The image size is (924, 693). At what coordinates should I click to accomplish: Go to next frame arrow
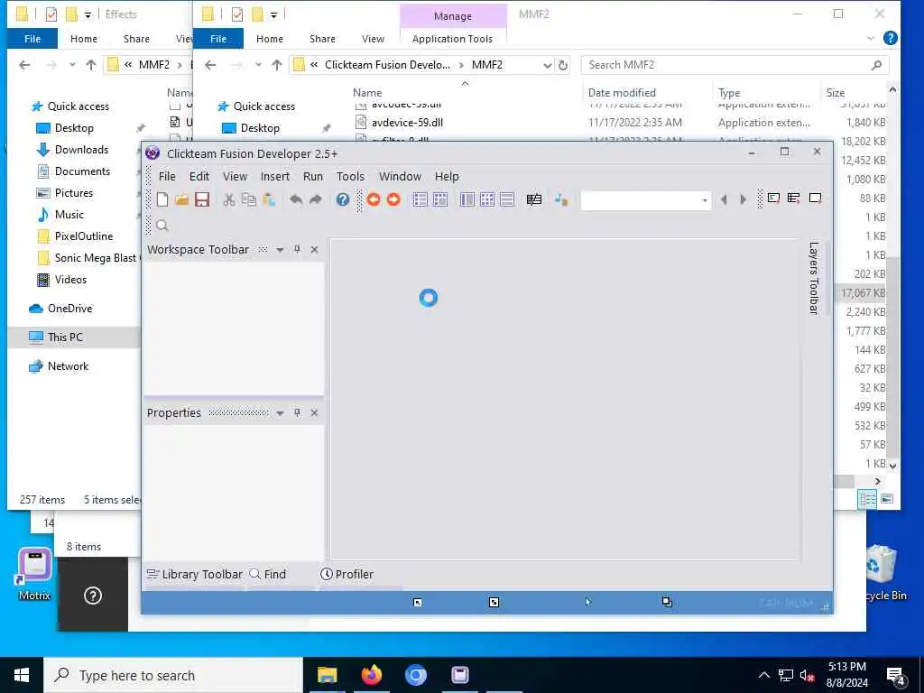click(x=744, y=199)
